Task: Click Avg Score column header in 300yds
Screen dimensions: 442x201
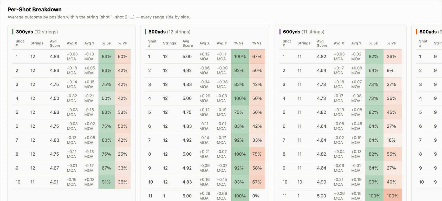Action: 55,43
